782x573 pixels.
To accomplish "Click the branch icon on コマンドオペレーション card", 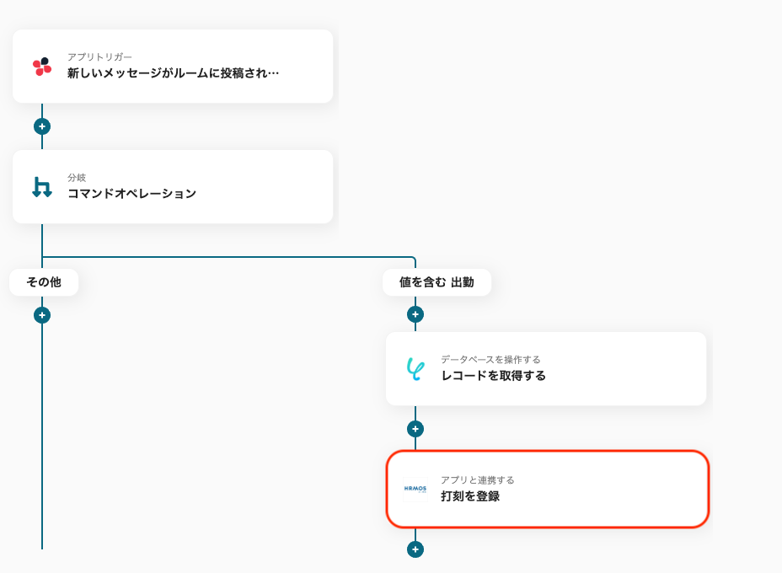I will tap(42, 187).
